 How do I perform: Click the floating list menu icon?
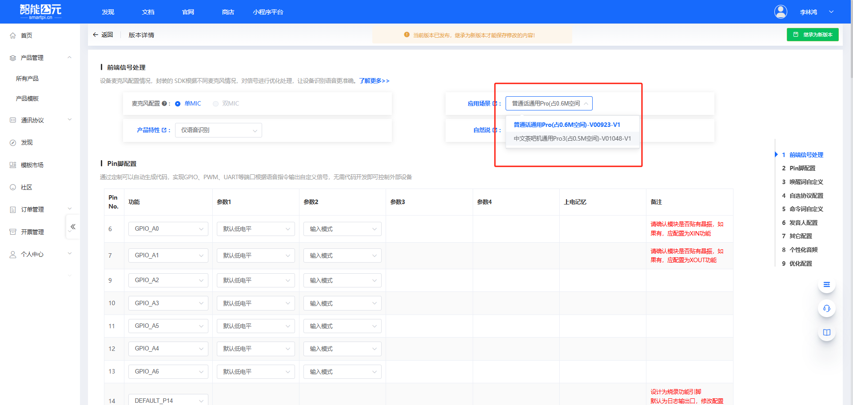(826, 285)
